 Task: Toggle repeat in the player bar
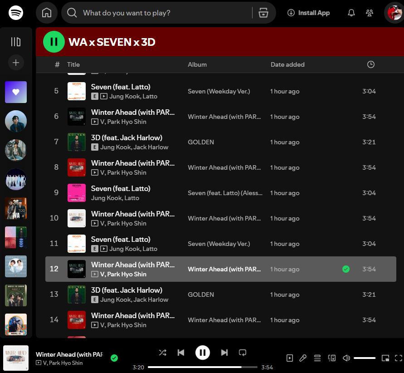[243, 353]
